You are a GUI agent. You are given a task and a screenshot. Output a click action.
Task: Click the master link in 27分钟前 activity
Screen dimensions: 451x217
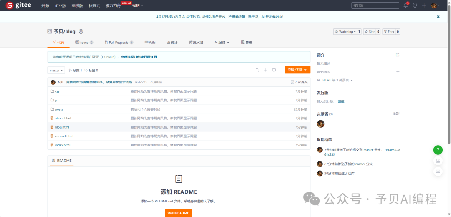coord(360,164)
